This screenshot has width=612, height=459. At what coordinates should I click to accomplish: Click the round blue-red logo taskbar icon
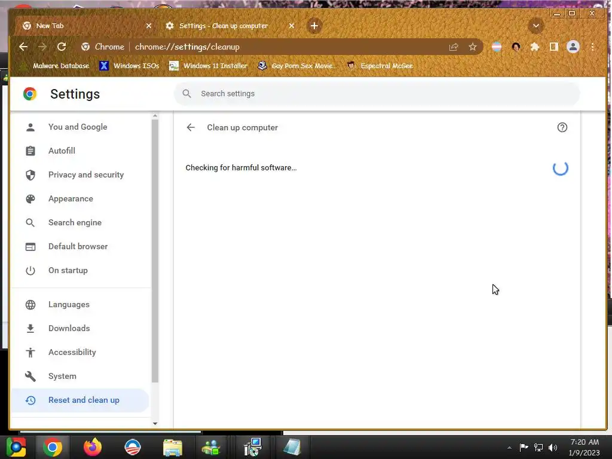(x=133, y=447)
